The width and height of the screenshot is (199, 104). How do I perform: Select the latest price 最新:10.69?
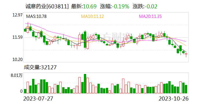pyautogui.click(x=84, y=6)
